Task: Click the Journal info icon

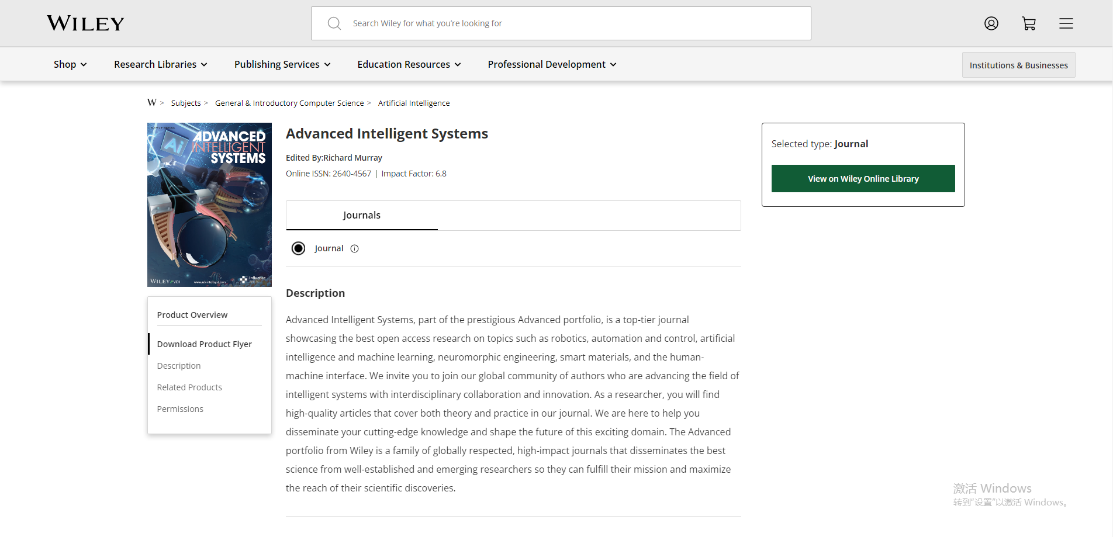Action: 354,248
